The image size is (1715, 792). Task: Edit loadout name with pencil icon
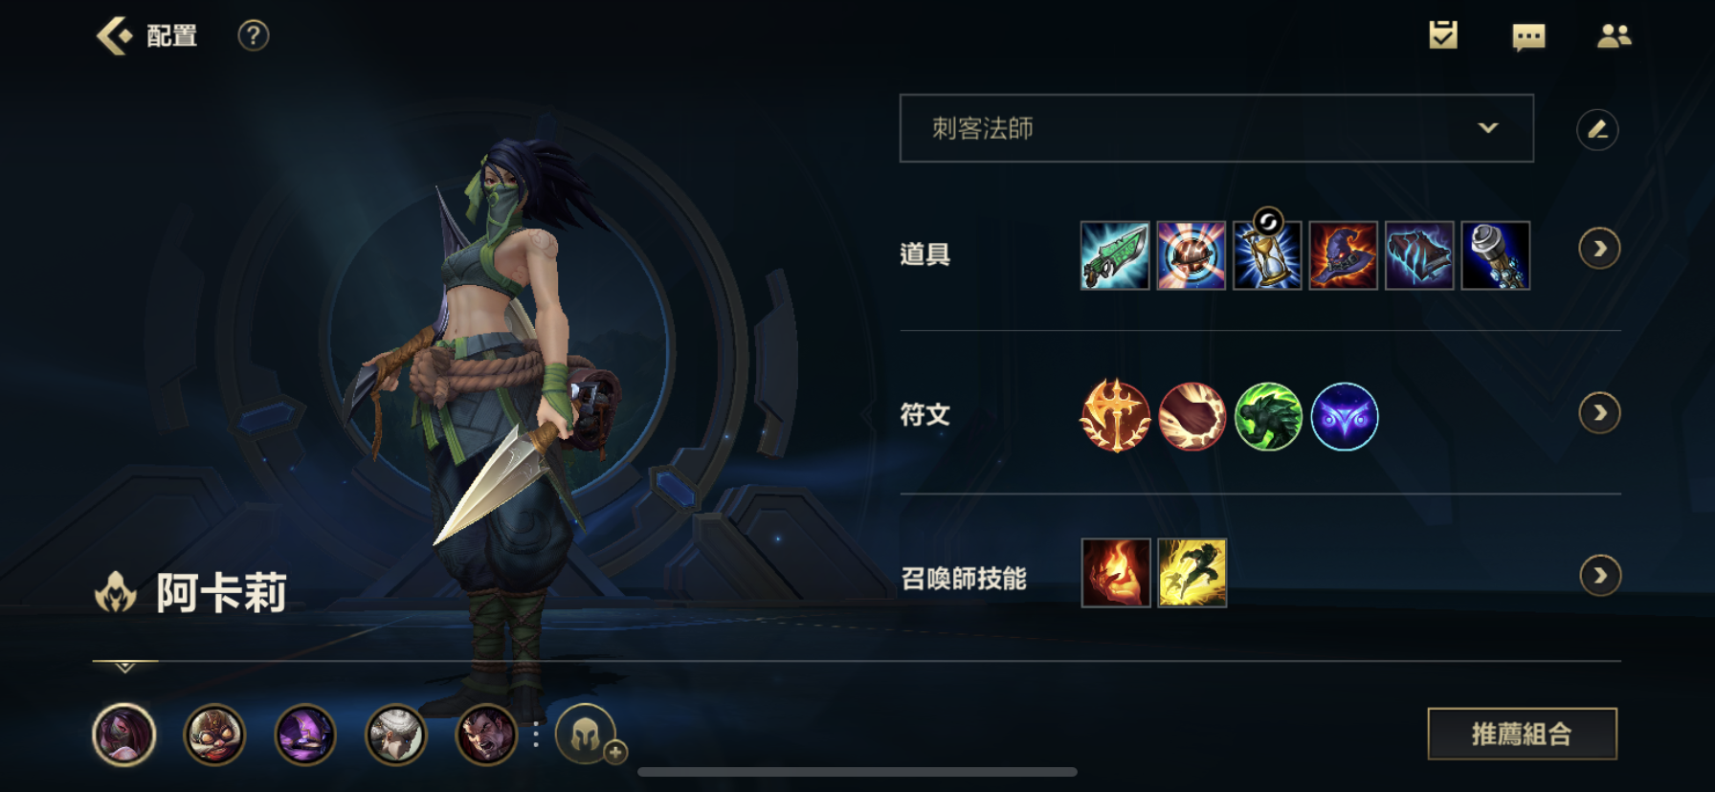tap(1597, 129)
